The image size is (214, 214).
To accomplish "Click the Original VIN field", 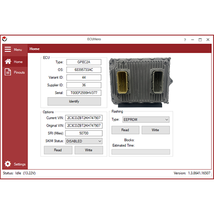I will click(84, 126).
